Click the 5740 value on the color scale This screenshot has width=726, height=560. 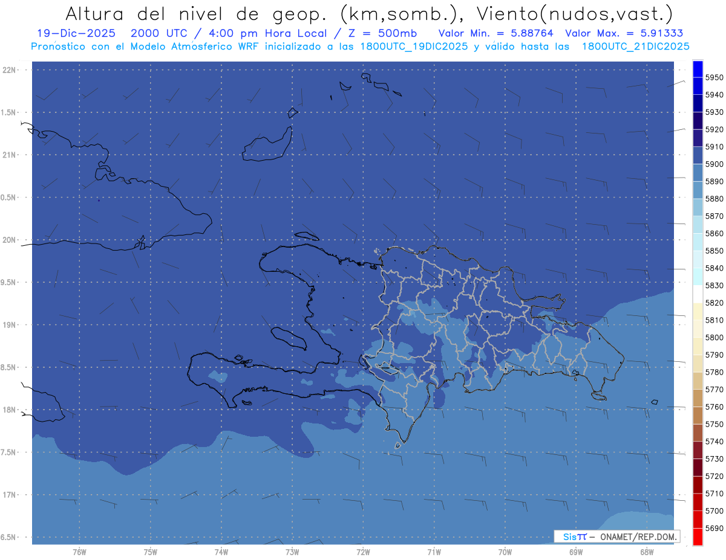tap(715, 442)
